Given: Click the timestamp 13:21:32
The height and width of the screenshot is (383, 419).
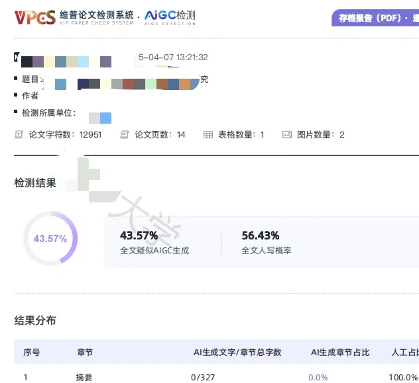Looking at the screenshot, I should coord(192,58).
